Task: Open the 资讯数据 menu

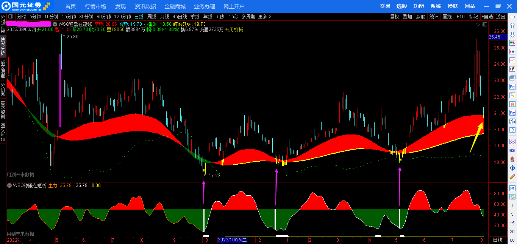Action: (x=145, y=6)
